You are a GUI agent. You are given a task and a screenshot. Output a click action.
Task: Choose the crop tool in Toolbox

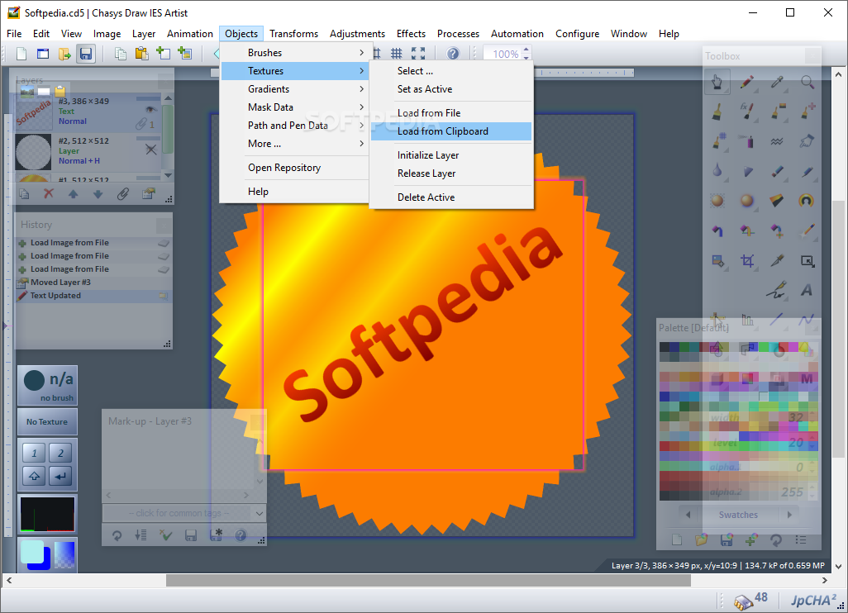(747, 261)
